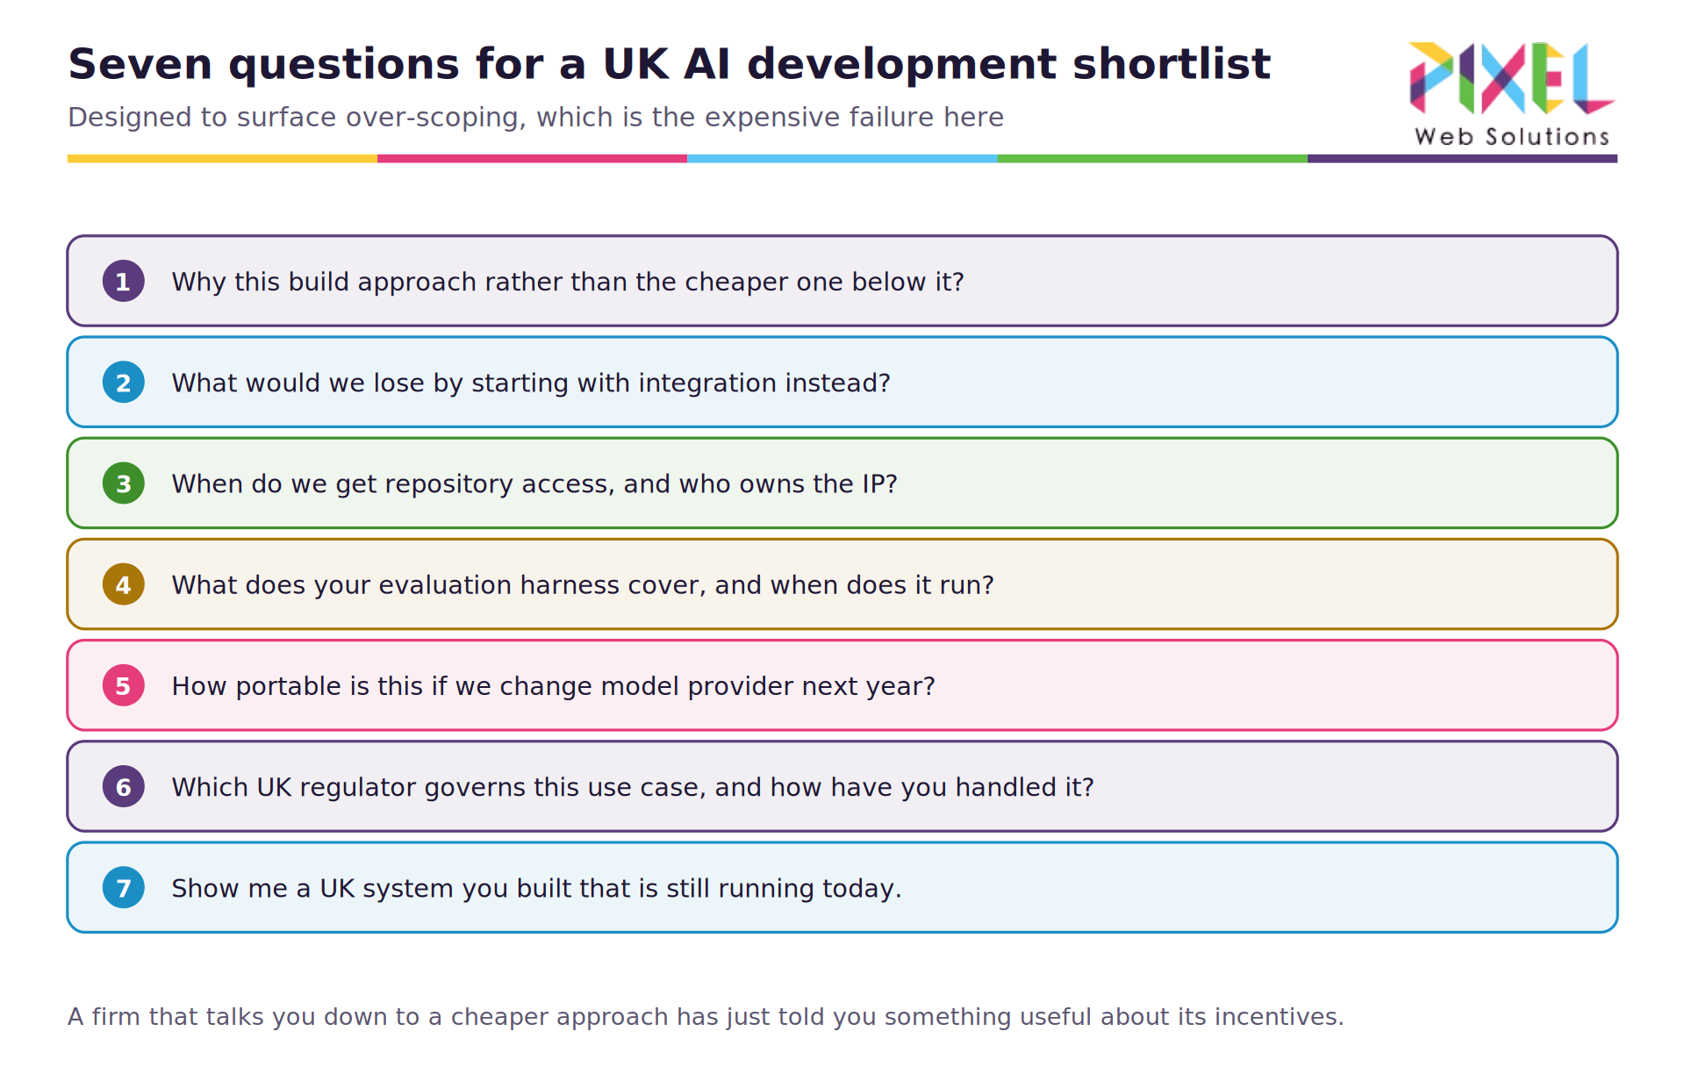Click the UK regulator question text

(633, 787)
